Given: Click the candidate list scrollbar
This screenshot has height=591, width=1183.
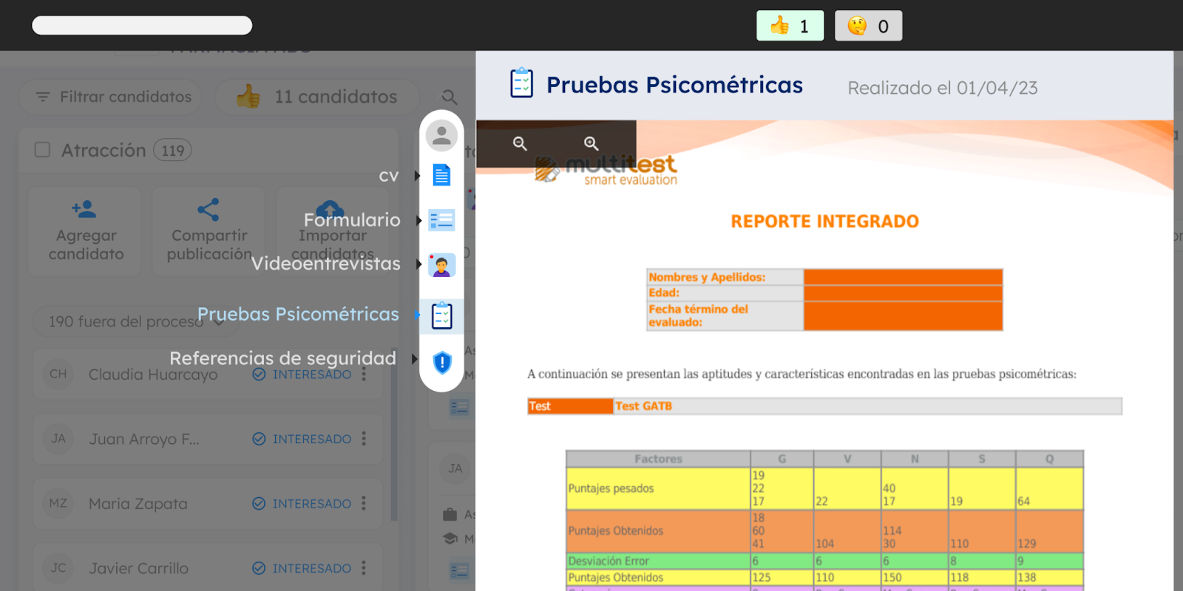Looking at the screenshot, I should click(394, 434).
